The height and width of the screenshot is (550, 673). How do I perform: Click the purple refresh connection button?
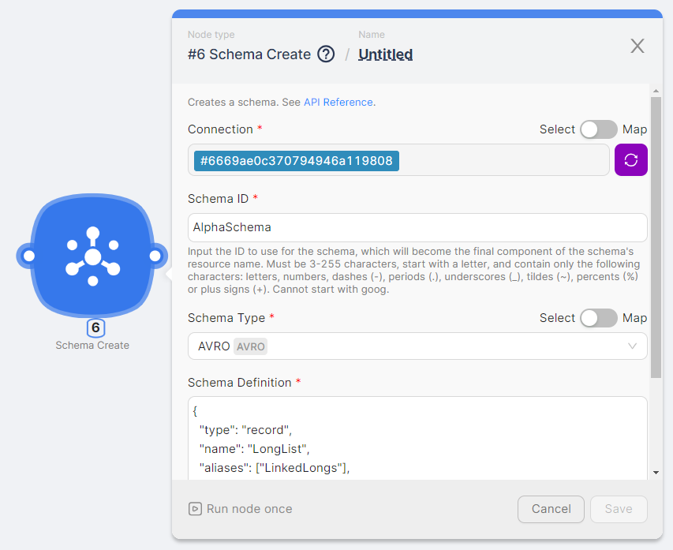point(630,160)
